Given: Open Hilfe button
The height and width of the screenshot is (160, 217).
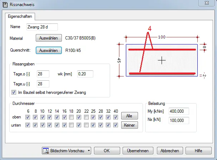Looking at the screenshot, I should [x=198, y=151].
